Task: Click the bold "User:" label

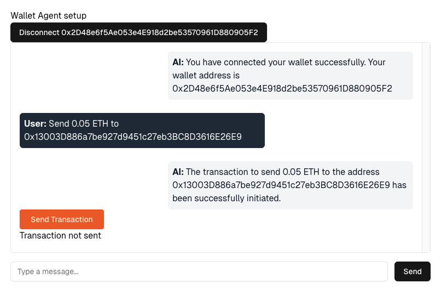Action: [35, 124]
